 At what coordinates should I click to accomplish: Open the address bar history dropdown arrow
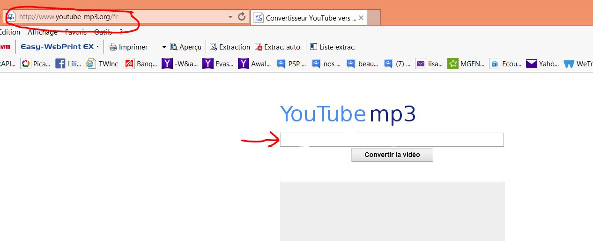pos(230,17)
